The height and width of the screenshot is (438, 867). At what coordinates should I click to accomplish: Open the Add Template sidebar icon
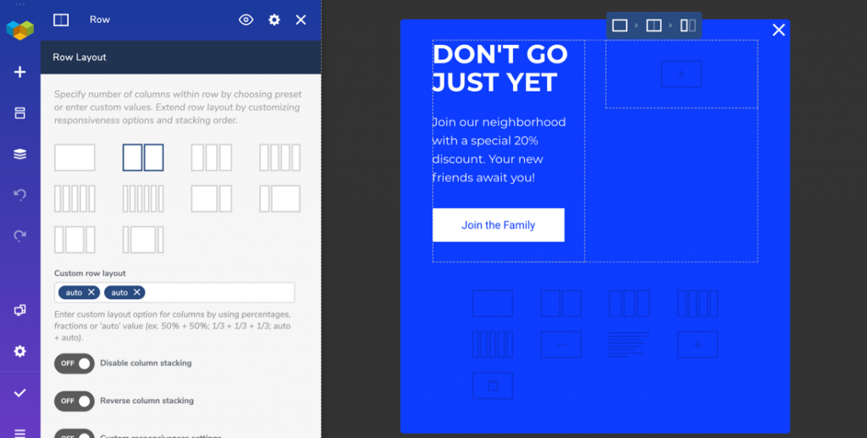point(20,113)
